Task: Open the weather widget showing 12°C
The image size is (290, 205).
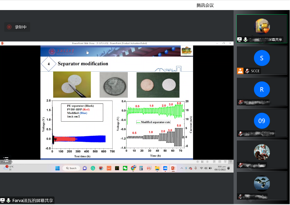Action: [9, 168]
